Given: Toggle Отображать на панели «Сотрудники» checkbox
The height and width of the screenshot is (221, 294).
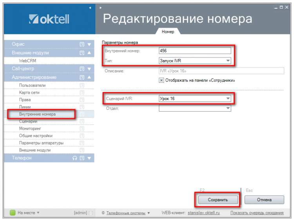Looking at the screenshot, I should tap(161, 80).
